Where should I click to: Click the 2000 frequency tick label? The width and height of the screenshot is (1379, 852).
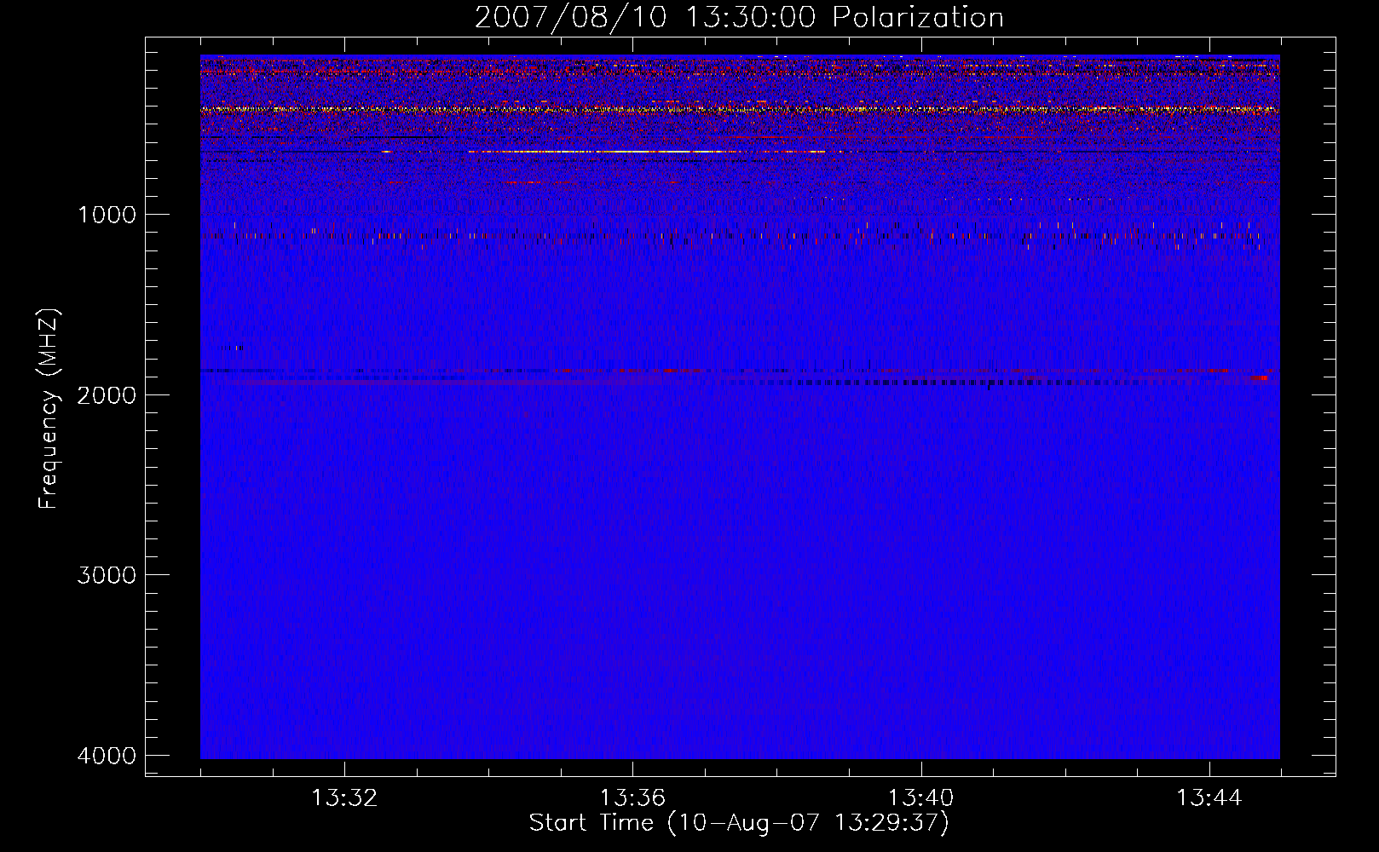(107, 395)
